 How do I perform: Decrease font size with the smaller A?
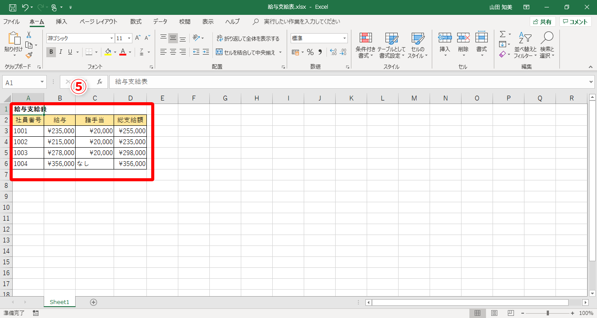point(148,38)
